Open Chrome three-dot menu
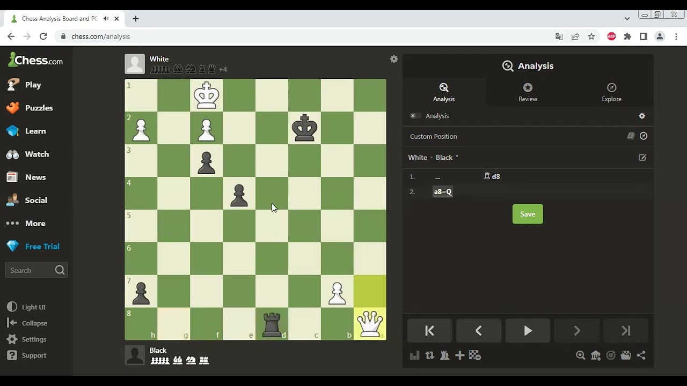 [x=676, y=36]
